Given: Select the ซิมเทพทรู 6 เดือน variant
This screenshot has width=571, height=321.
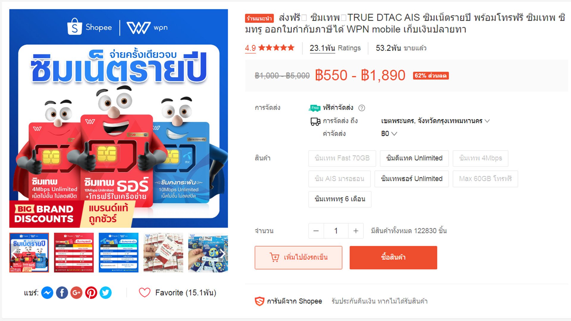Looking at the screenshot, I should tap(340, 199).
